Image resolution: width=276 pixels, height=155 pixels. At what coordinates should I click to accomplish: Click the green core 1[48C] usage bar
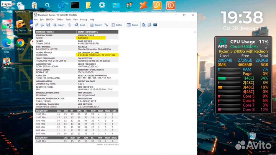pos(229,78)
